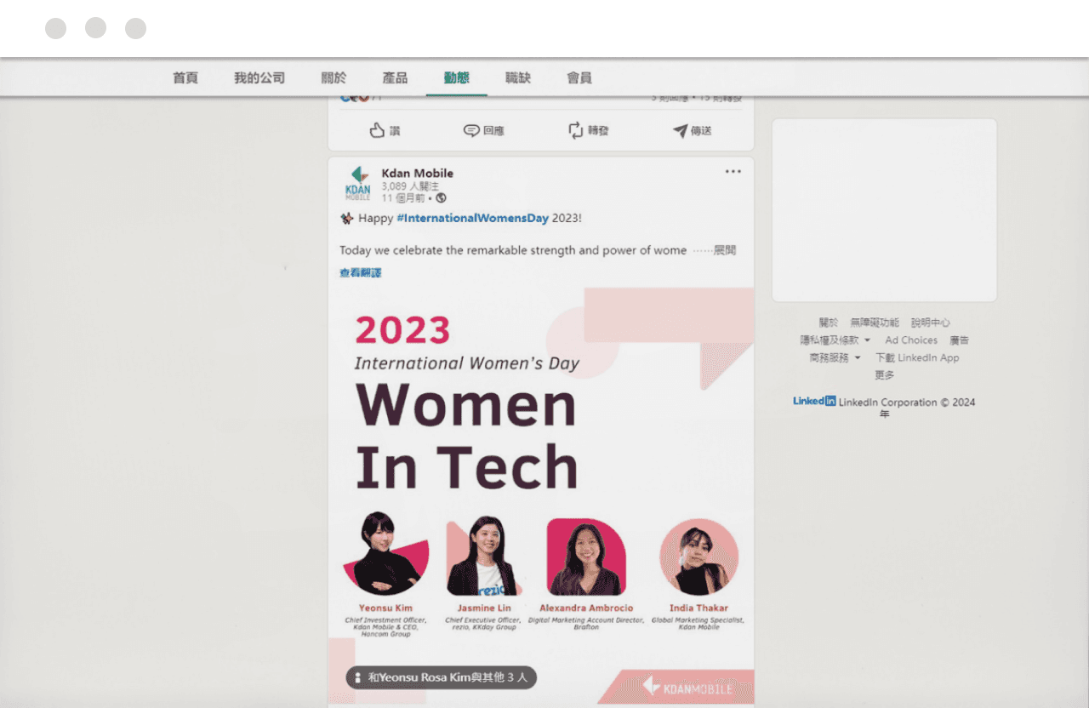The width and height of the screenshot is (1089, 708).
Task: Click the second gray window control dot
Action: tap(95, 28)
